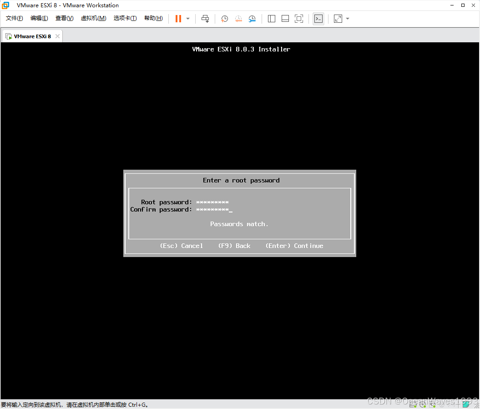Screen dimensions: 480x409
Task: Toggle the console view button
Action: pos(318,19)
